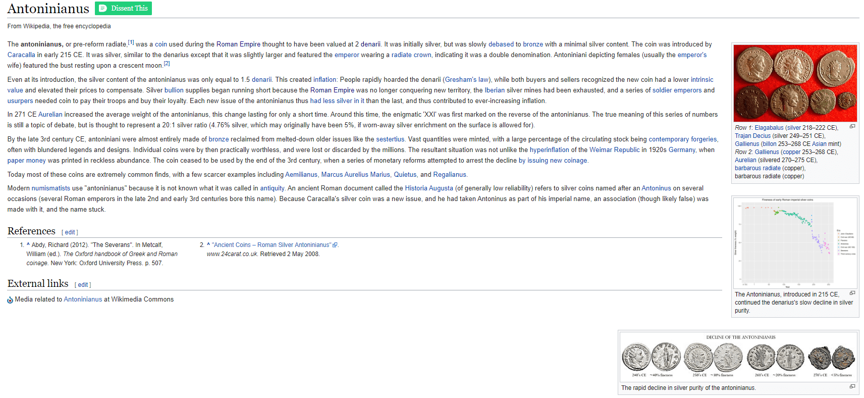
Task: Click the Dissent This button
Action: (x=123, y=9)
